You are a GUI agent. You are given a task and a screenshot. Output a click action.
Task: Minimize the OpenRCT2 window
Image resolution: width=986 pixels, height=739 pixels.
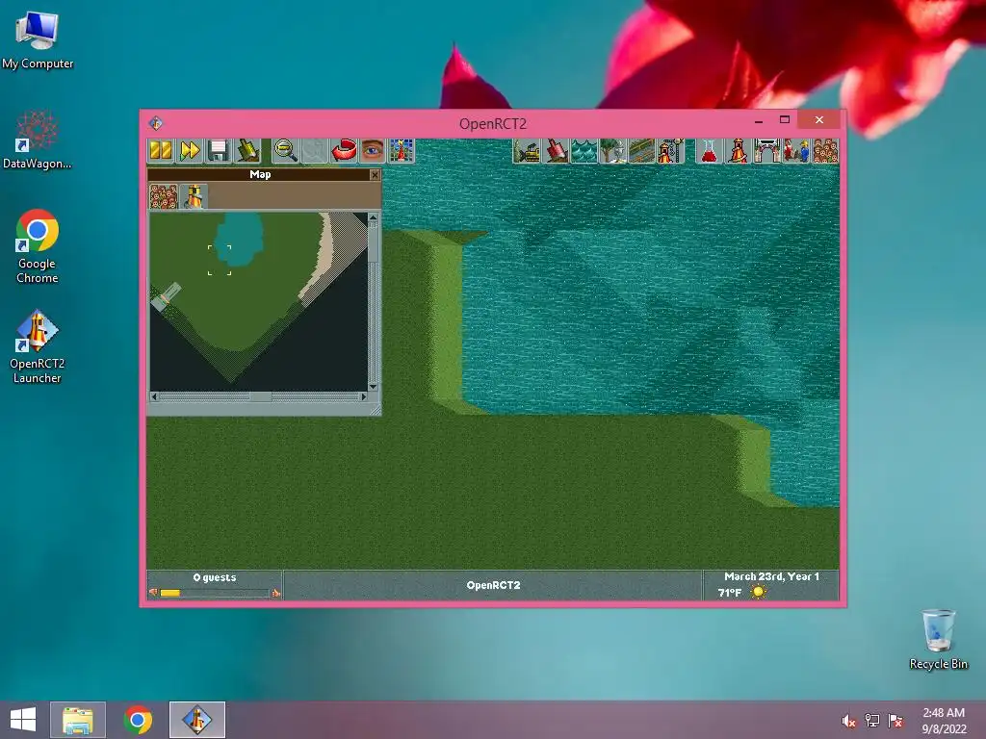pos(759,119)
